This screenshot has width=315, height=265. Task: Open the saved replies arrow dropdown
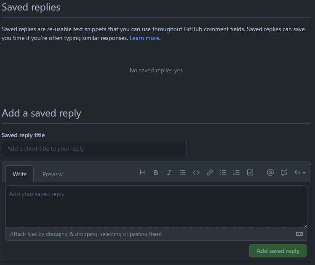300,172
